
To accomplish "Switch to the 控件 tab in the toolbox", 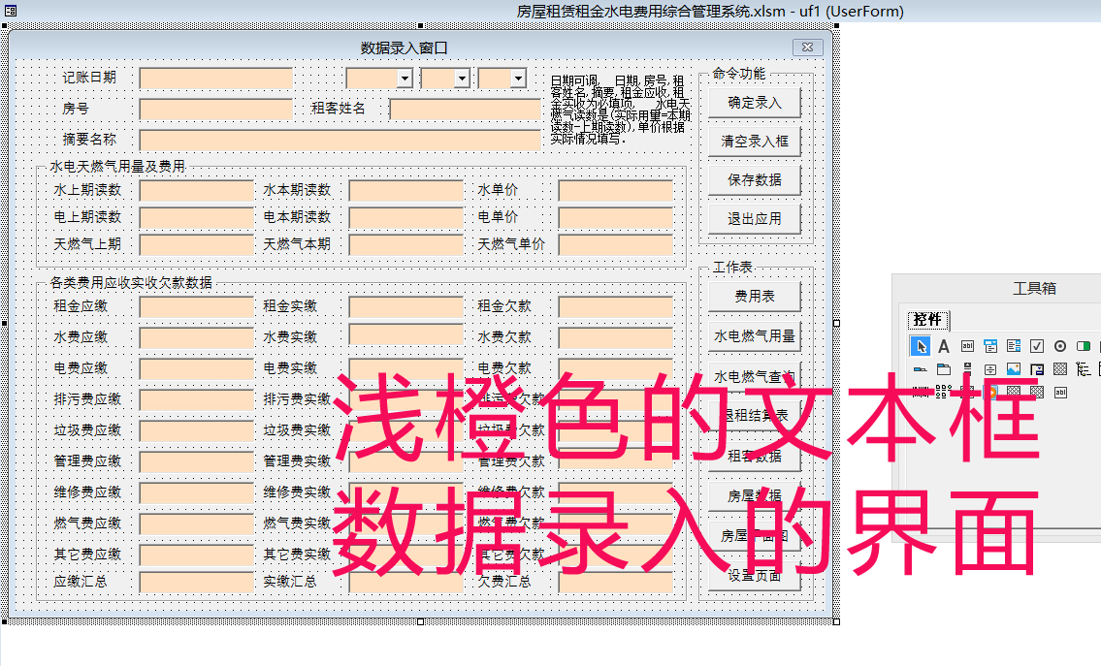I will click(x=927, y=320).
